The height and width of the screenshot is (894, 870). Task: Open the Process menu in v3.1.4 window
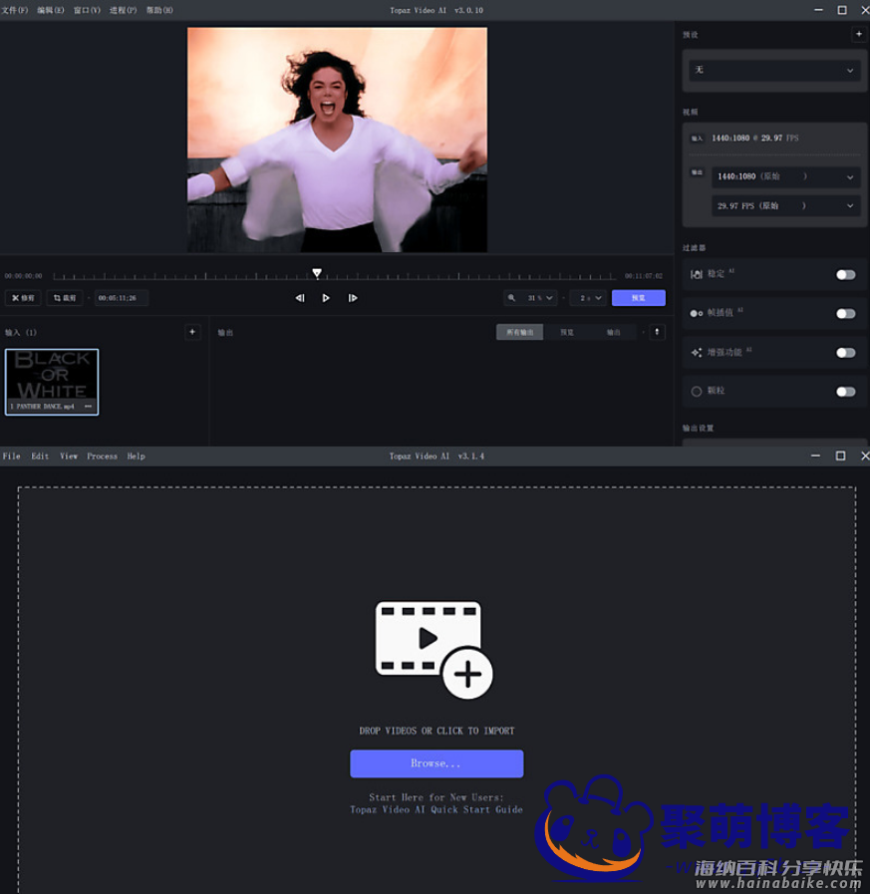pyautogui.click(x=102, y=456)
